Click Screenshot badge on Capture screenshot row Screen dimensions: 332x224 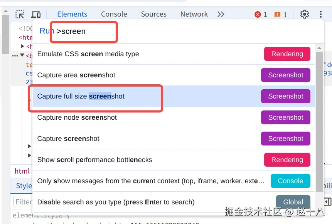click(286, 139)
